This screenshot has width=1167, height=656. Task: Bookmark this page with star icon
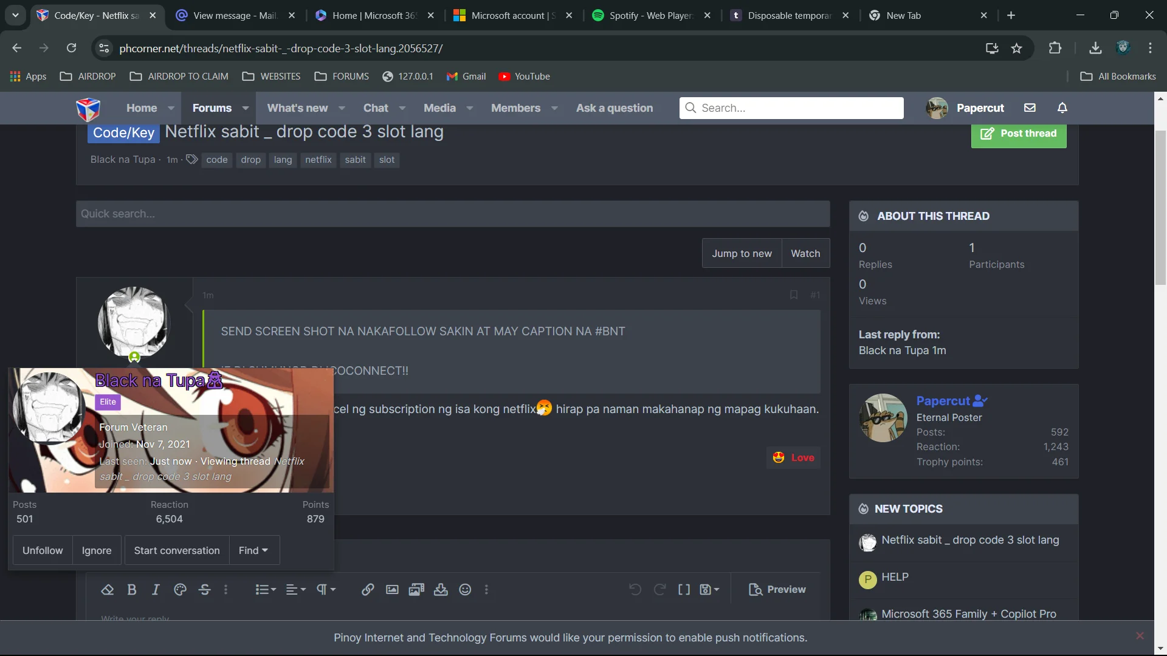[x=1017, y=48]
